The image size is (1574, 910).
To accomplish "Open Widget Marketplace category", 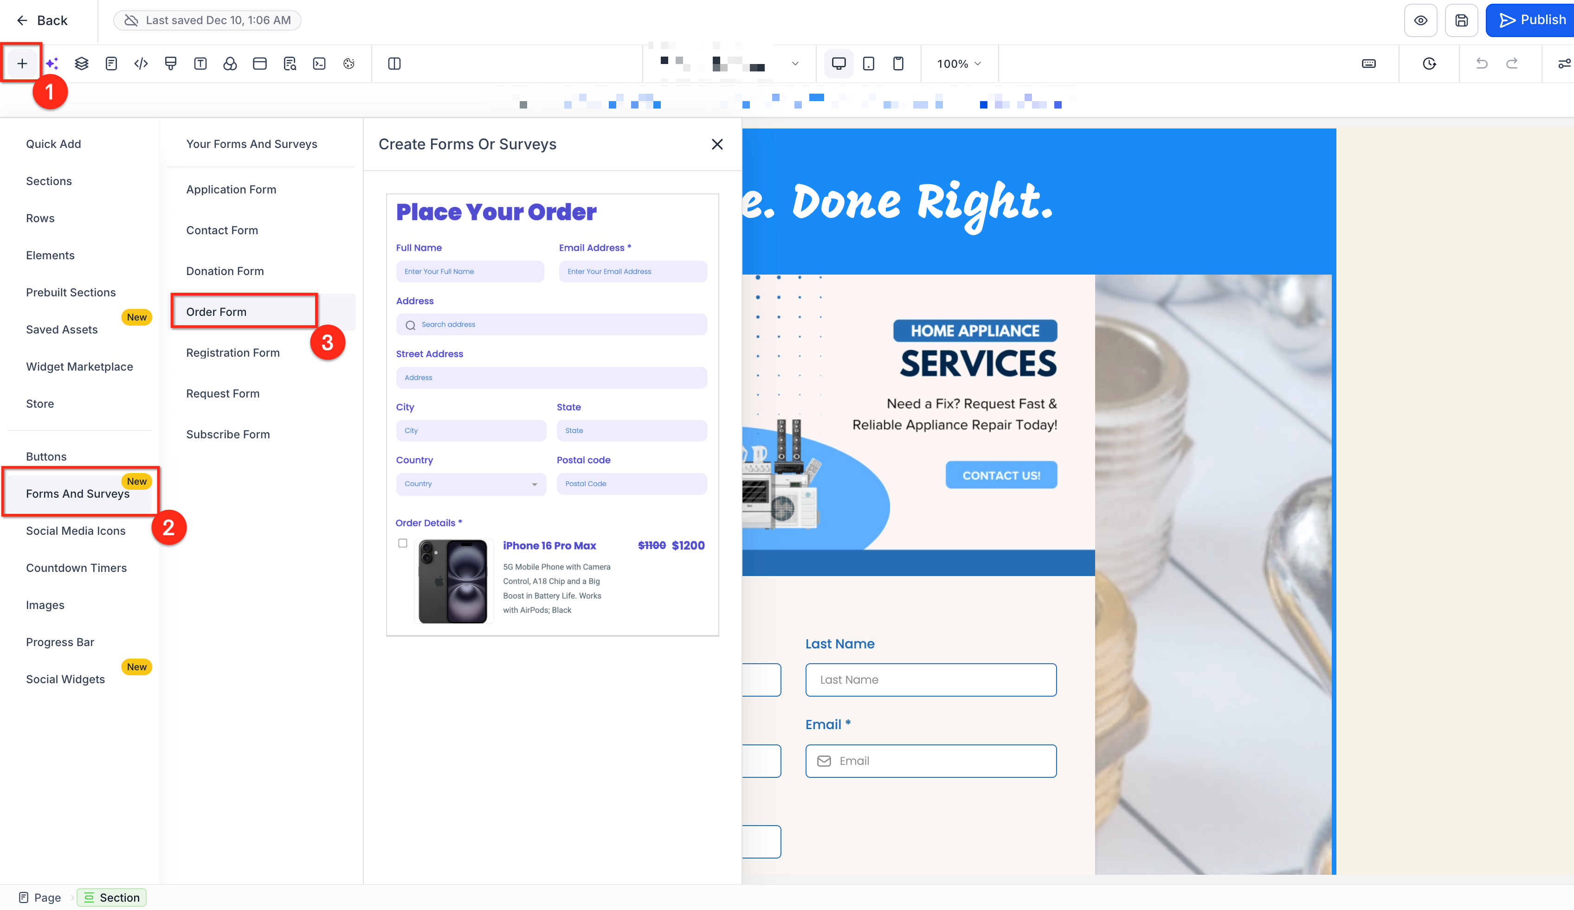I will click(x=79, y=366).
